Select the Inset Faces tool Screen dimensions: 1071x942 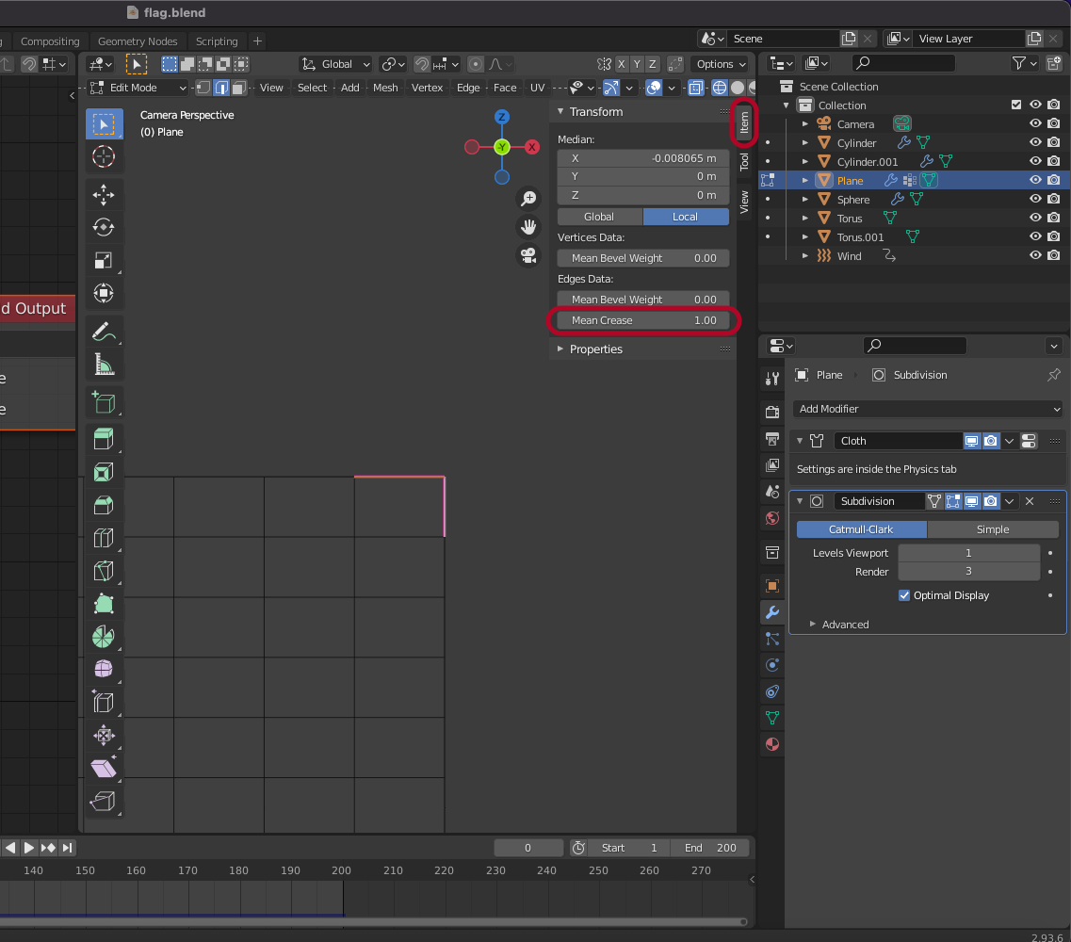pyautogui.click(x=104, y=472)
